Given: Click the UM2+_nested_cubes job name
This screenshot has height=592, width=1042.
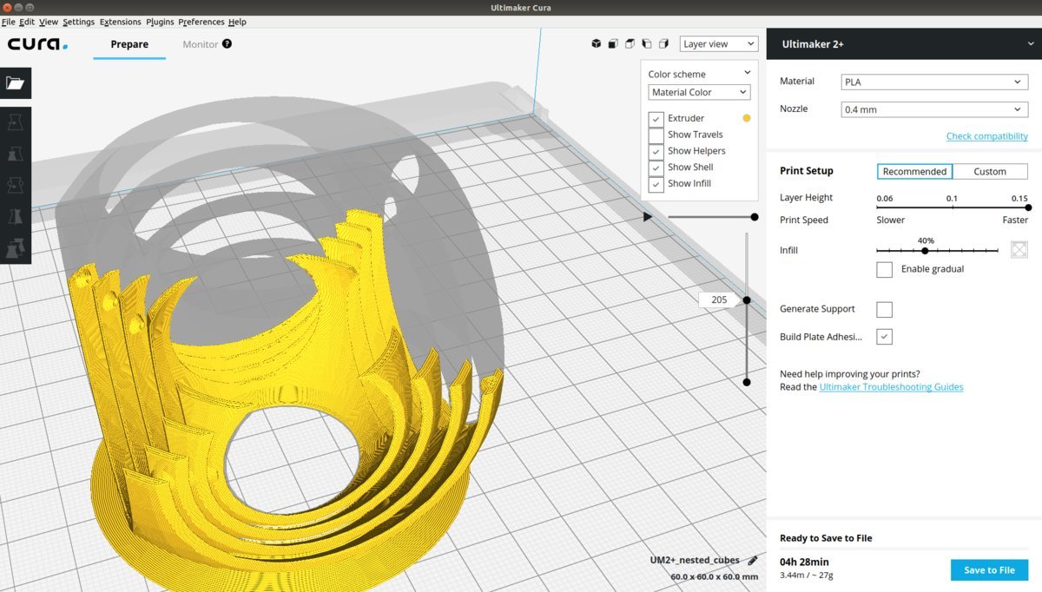Looking at the screenshot, I should (696, 561).
